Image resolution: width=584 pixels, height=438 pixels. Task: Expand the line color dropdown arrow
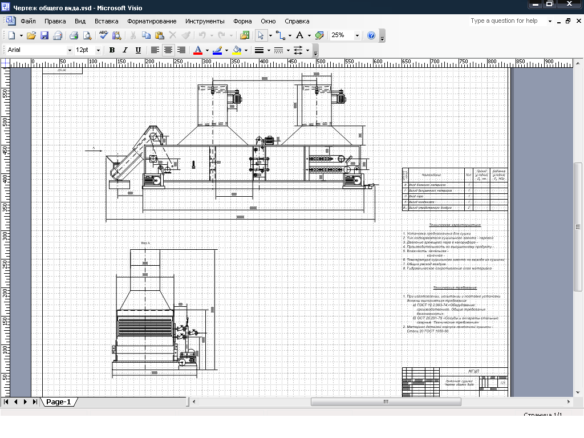(x=227, y=50)
